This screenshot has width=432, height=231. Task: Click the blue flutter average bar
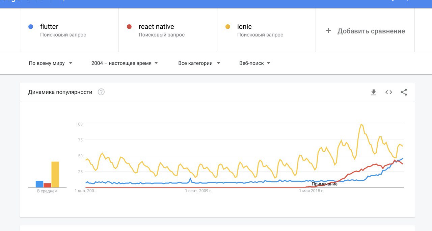(x=39, y=184)
